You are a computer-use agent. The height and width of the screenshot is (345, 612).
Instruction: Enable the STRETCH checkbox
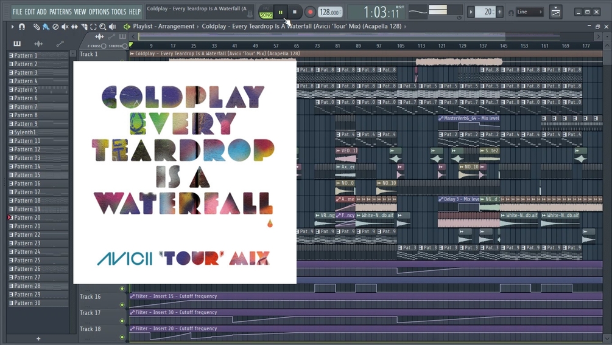coord(124,46)
